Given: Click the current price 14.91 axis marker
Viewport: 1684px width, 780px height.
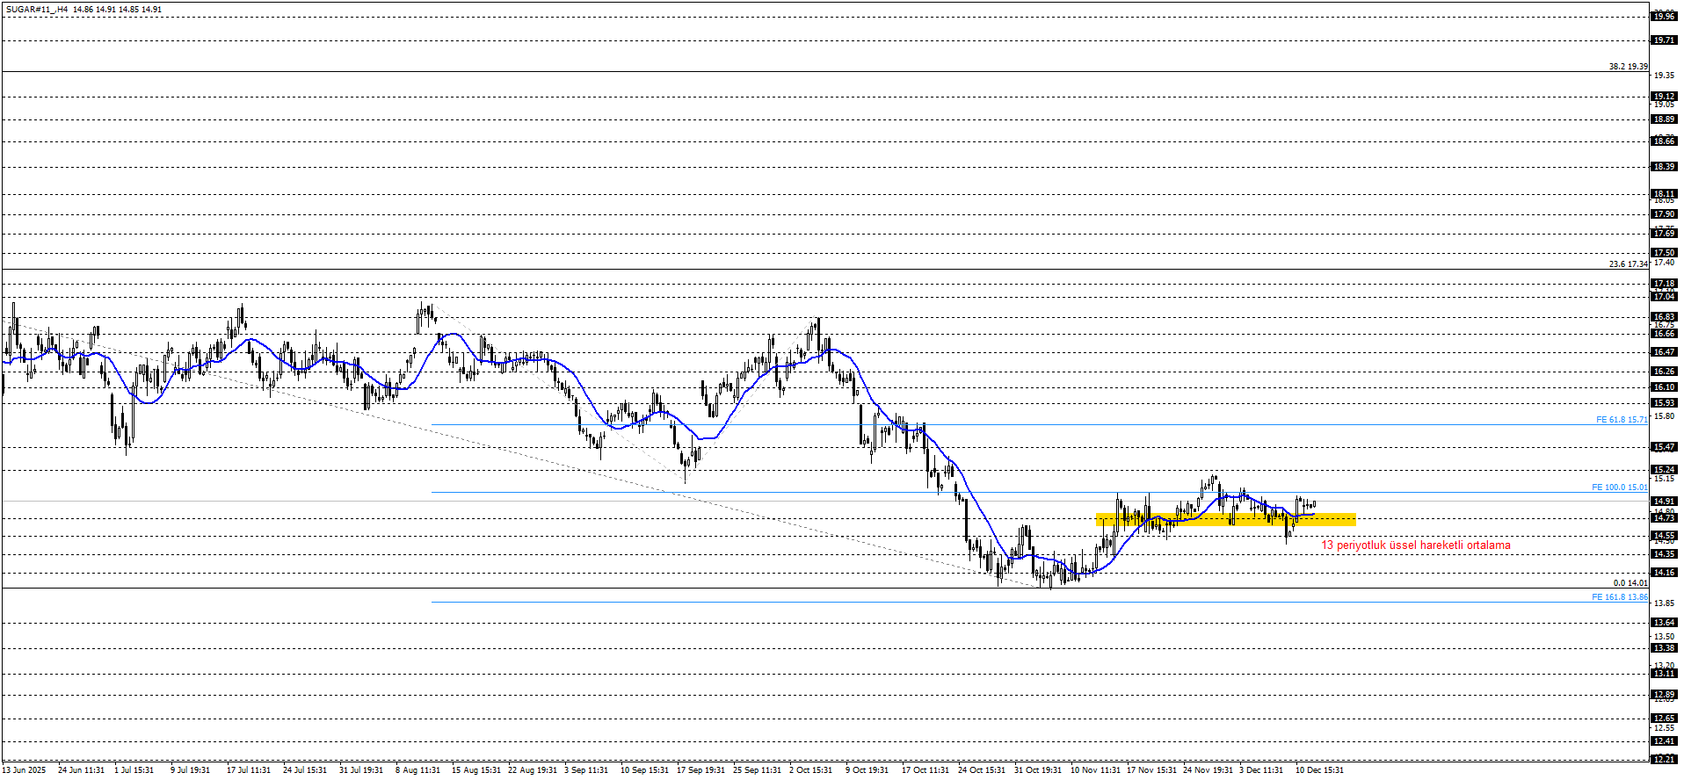Looking at the screenshot, I should point(1664,502).
